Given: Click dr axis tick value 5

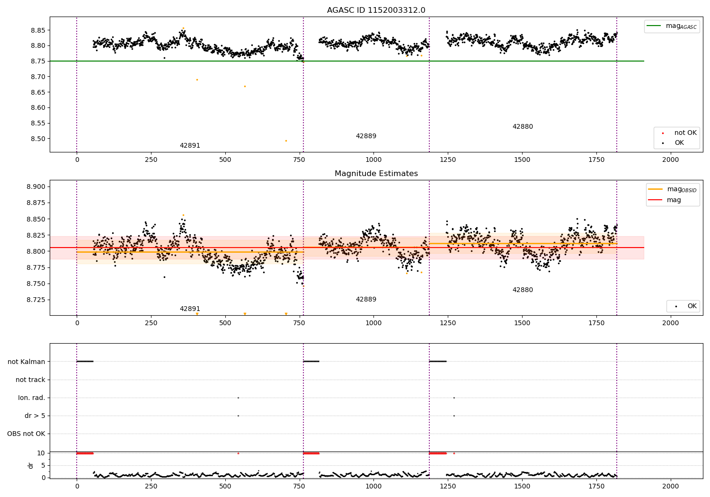Looking at the screenshot, I should (44, 465).
